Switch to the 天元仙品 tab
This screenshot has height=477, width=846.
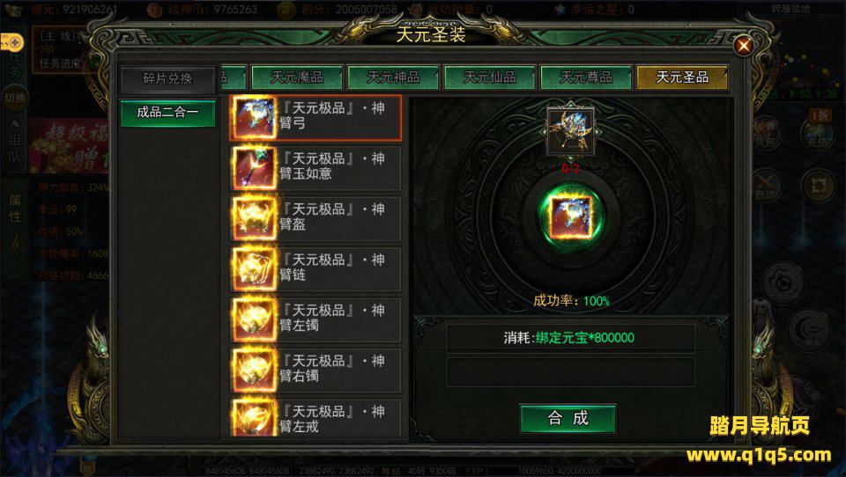click(x=489, y=77)
